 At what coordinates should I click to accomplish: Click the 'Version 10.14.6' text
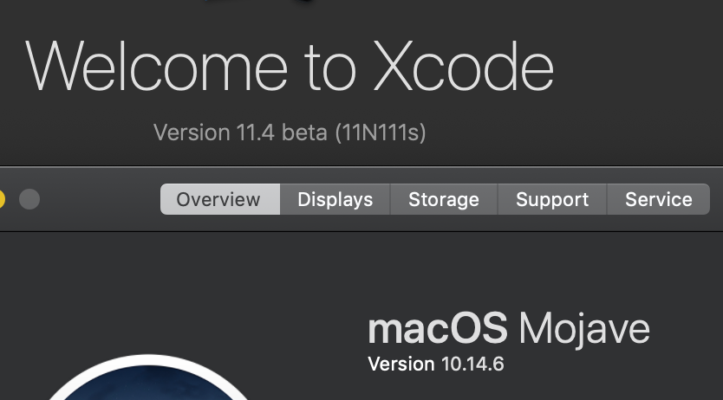click(x=436, y=365)
